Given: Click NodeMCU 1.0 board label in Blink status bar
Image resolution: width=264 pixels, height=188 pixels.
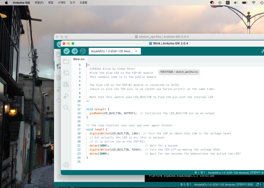Looking at the screenshot, I should 236,173.
